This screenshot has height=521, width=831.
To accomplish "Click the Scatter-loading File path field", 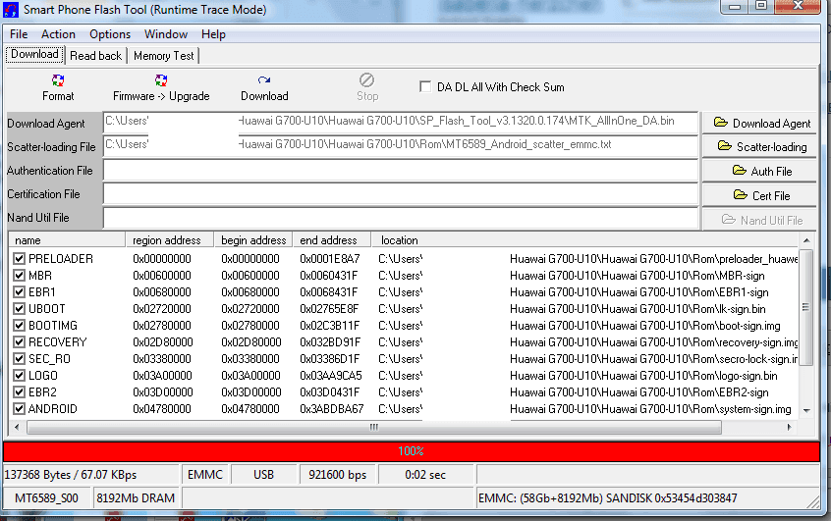I will tap(400, 146).
